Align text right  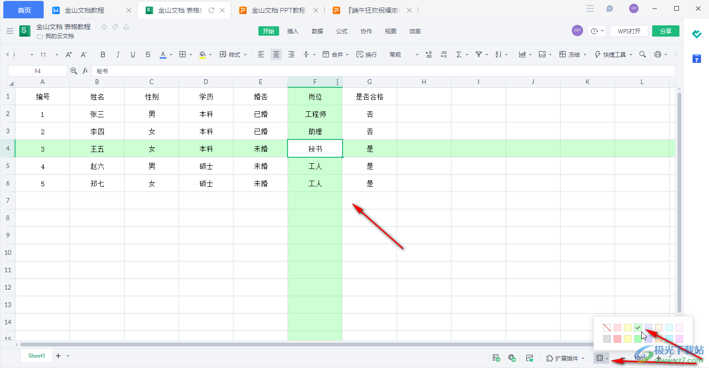[x=291, y=54]
